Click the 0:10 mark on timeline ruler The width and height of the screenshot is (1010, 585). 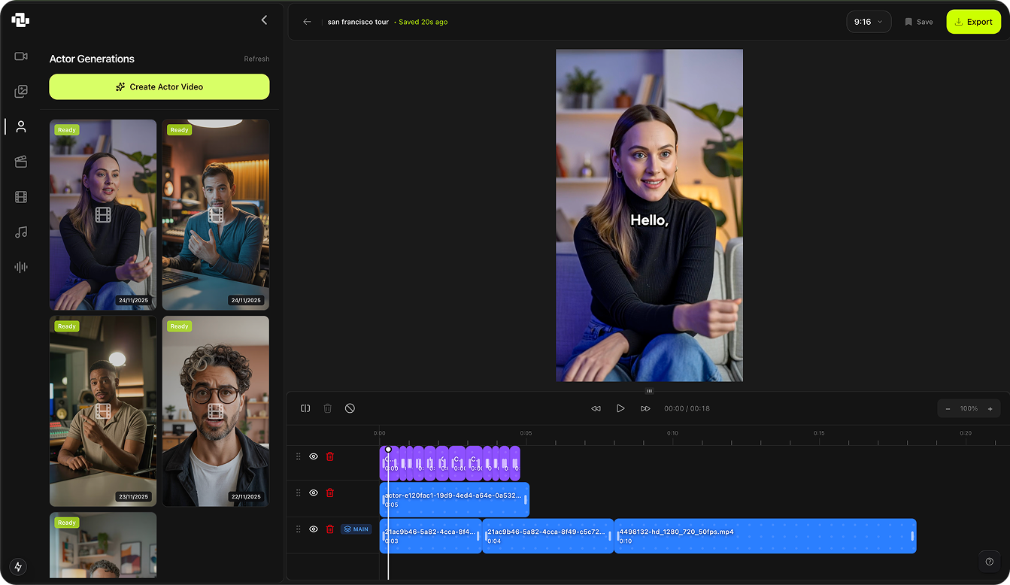pyautogui.click(x=672, y=433)
